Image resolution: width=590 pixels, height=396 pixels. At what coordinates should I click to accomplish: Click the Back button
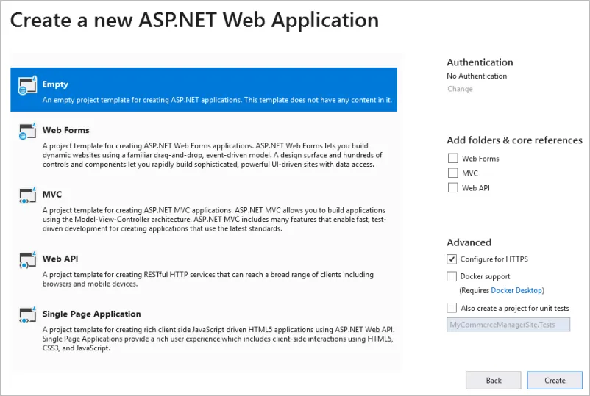pos(494,381)
